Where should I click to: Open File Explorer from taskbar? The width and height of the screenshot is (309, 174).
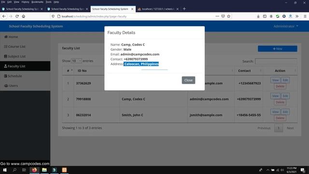[x=44, y=170]
